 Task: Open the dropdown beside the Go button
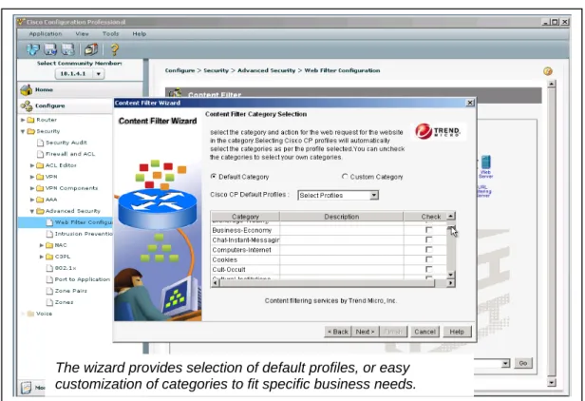click(505, 363)
